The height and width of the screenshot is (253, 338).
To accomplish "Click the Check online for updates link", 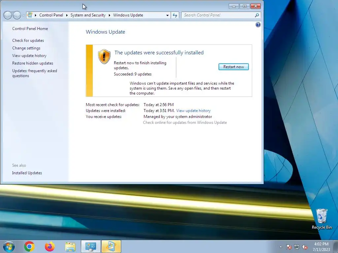I will tap(185, 123).
